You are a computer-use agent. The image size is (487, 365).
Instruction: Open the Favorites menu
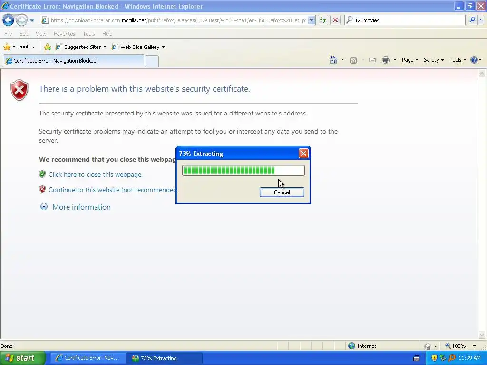pyautogui.click(x=64, y=34)
